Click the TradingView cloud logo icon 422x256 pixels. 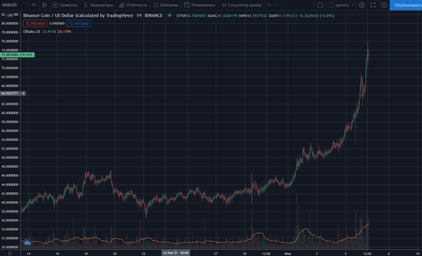[x=28, y=243]
